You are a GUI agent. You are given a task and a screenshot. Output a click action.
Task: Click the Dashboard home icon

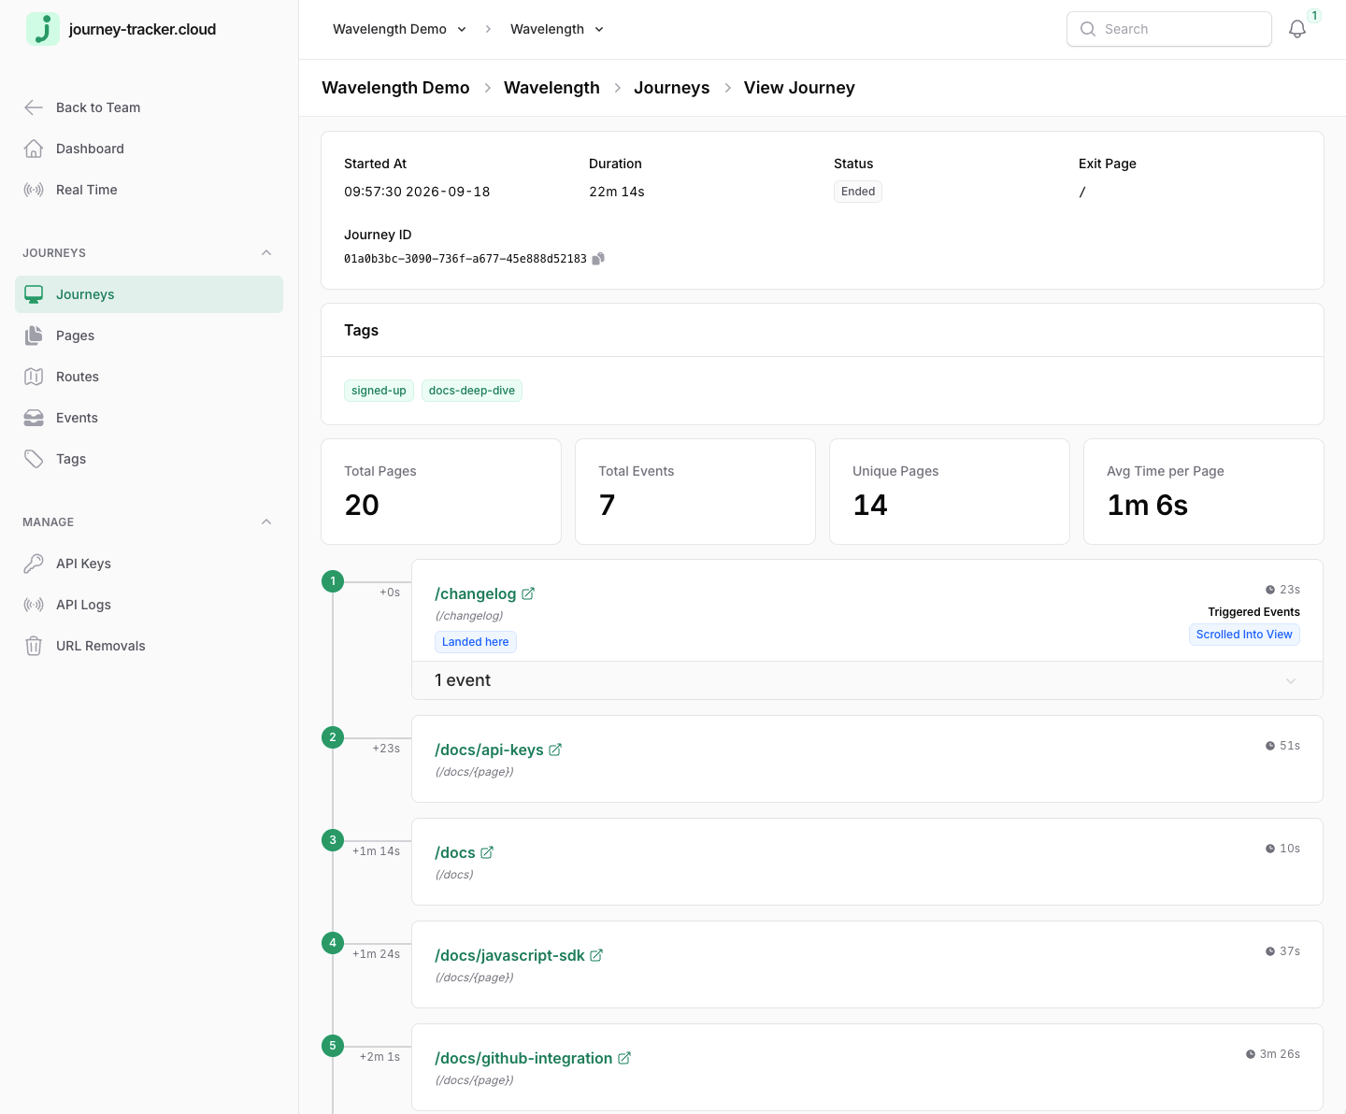click(x=34, y=149)
